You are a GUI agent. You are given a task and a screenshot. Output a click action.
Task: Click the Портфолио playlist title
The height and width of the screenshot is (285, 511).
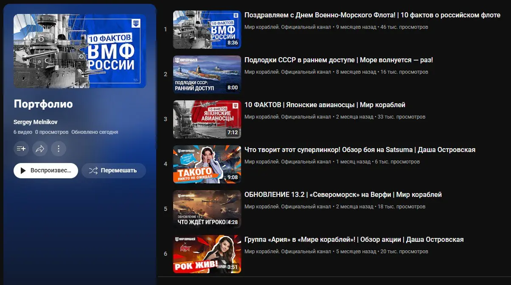[x=43, y=104]
